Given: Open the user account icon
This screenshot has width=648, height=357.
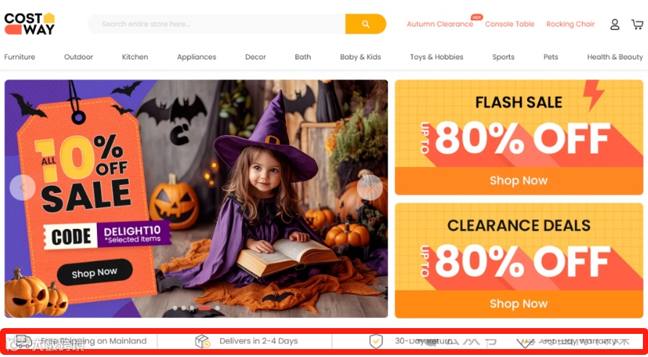Looking at the screenshot, I should (615, 25).
